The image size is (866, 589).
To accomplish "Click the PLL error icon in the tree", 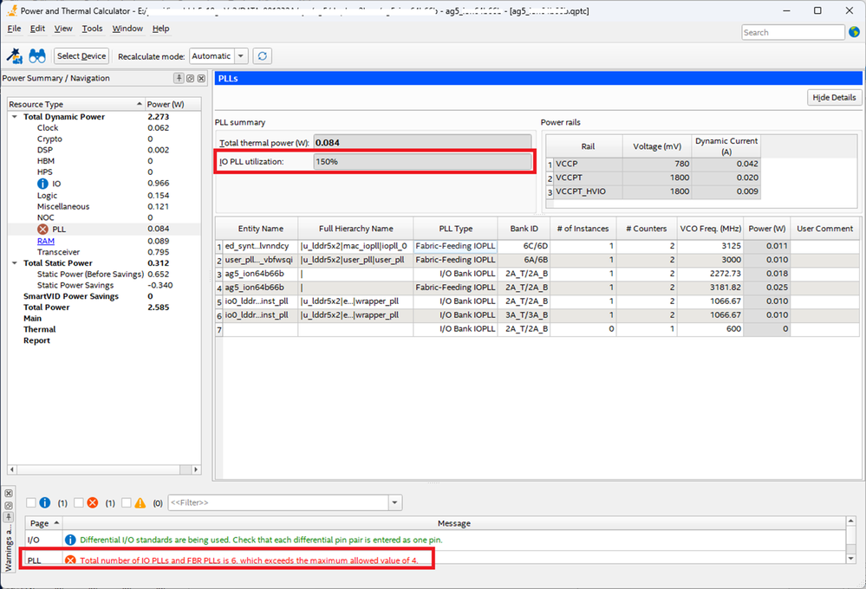I will pos(42,229).
